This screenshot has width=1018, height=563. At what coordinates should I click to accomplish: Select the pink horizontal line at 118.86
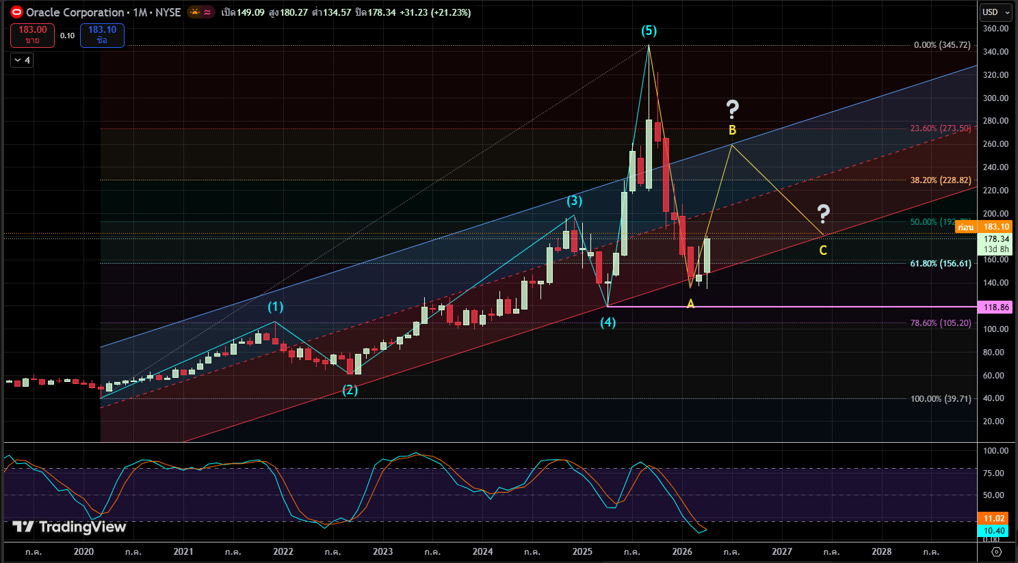792,307
